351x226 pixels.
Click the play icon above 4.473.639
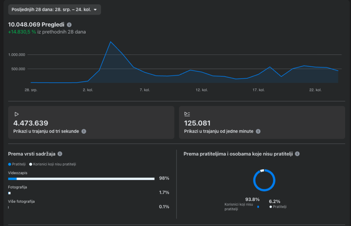[16, 114]
